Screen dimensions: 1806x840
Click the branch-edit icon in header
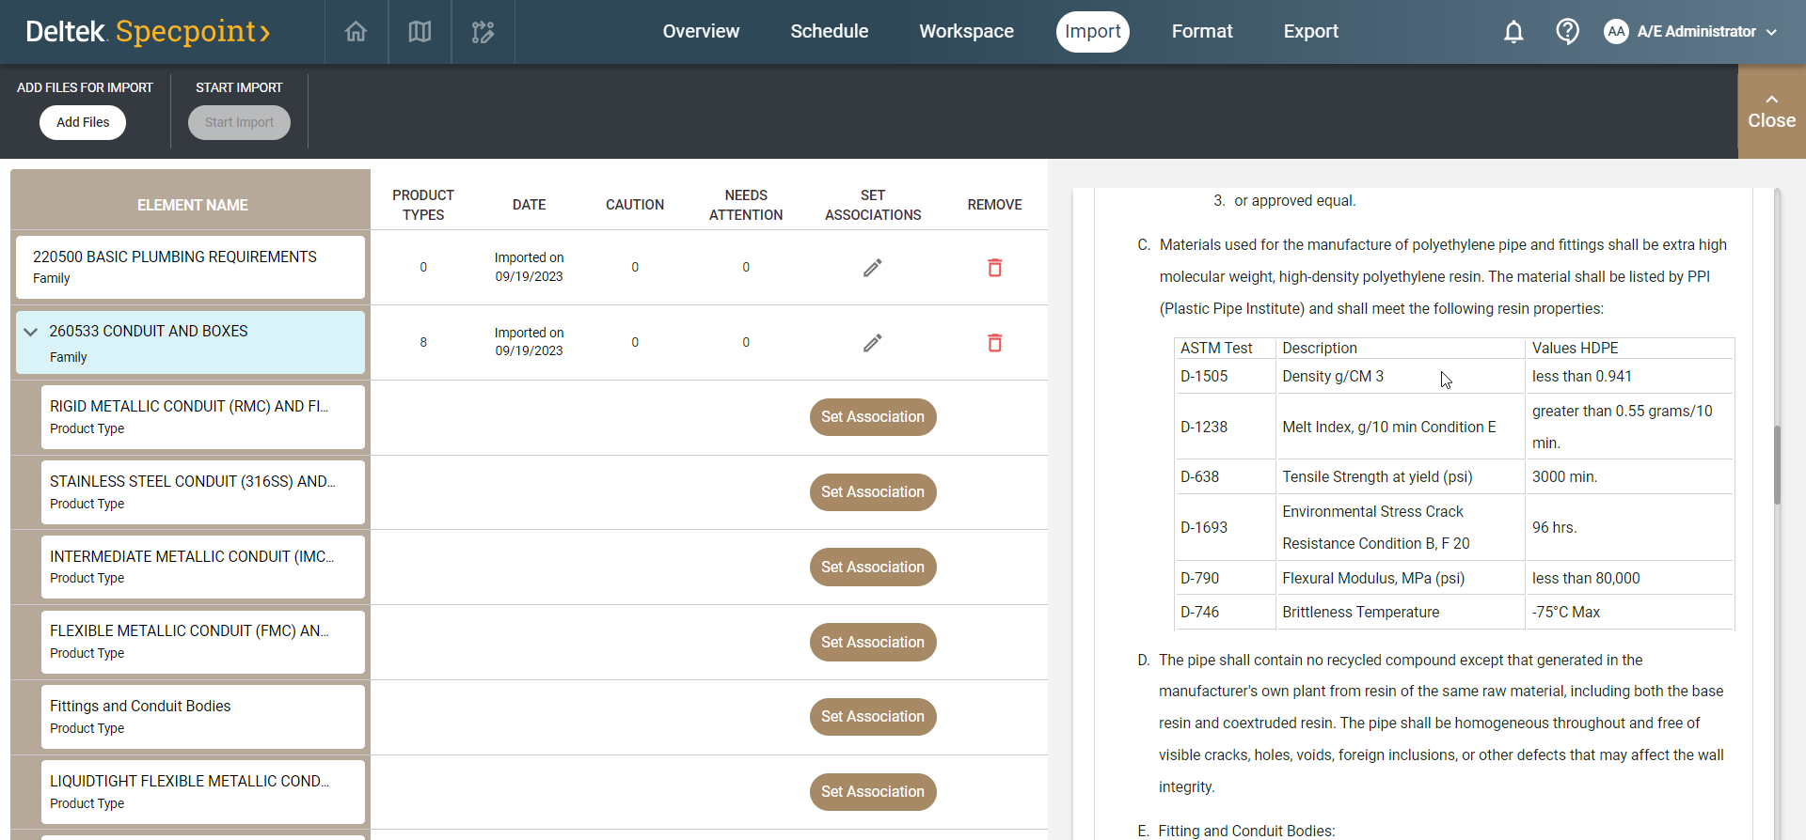[483, 32]
